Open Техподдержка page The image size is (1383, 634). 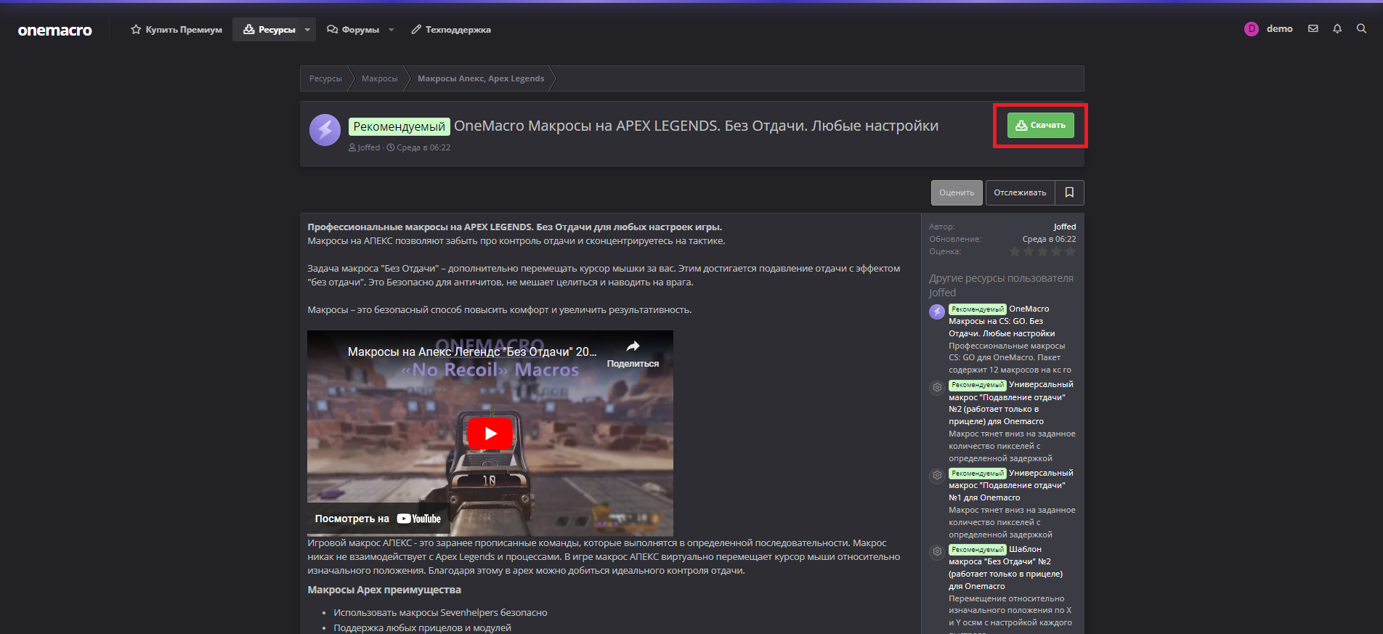tap(451, 30)
